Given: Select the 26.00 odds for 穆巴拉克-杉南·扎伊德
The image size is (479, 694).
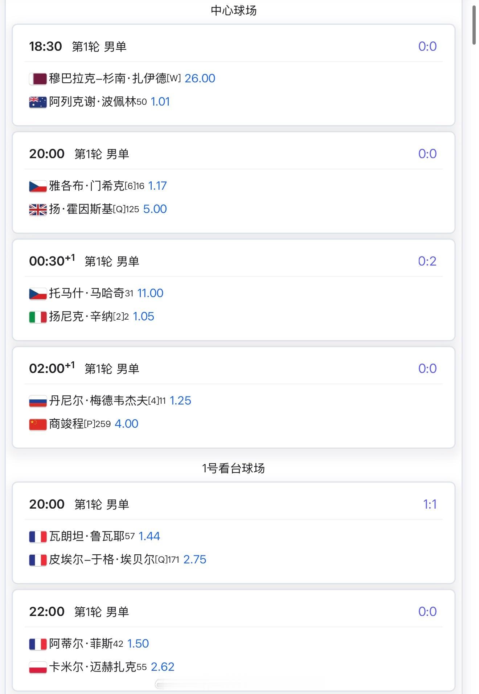Looking at the screenshot, I should 200,78.
